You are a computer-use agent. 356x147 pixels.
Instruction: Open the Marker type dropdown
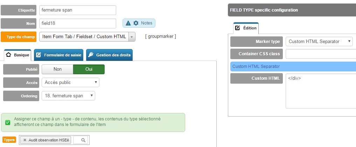coord(319,42)
